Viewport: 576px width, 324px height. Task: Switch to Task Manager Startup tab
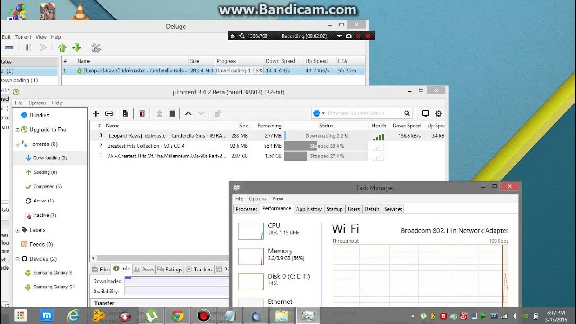[335, 209]
